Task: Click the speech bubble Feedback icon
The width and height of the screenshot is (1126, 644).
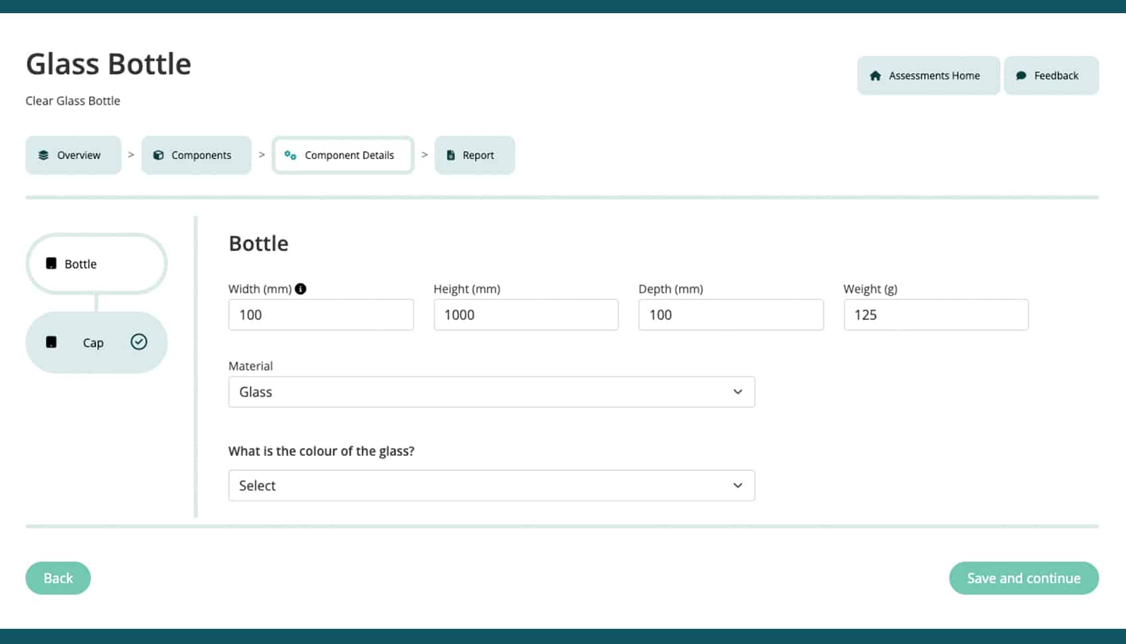Action: coord(1021,76)
